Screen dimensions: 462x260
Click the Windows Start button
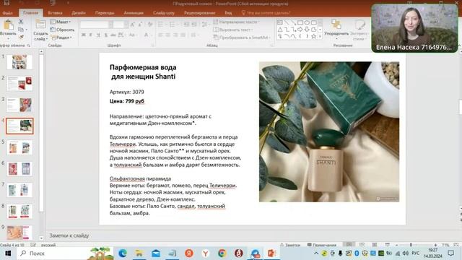8,253
